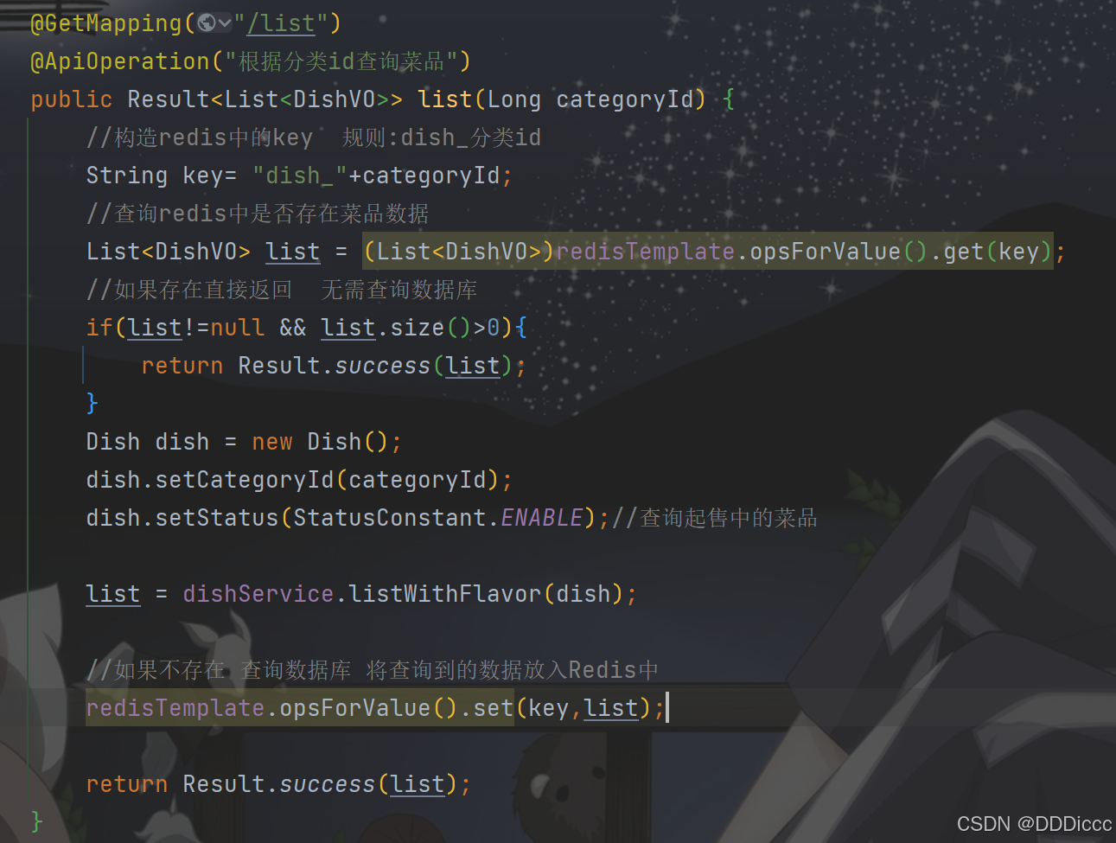Click the opening brace after list.size()>0
Screen dimensions: 1116x843
click(521, 328)
